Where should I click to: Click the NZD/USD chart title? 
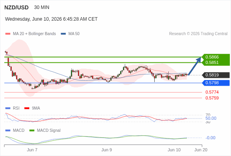(16, 7)
